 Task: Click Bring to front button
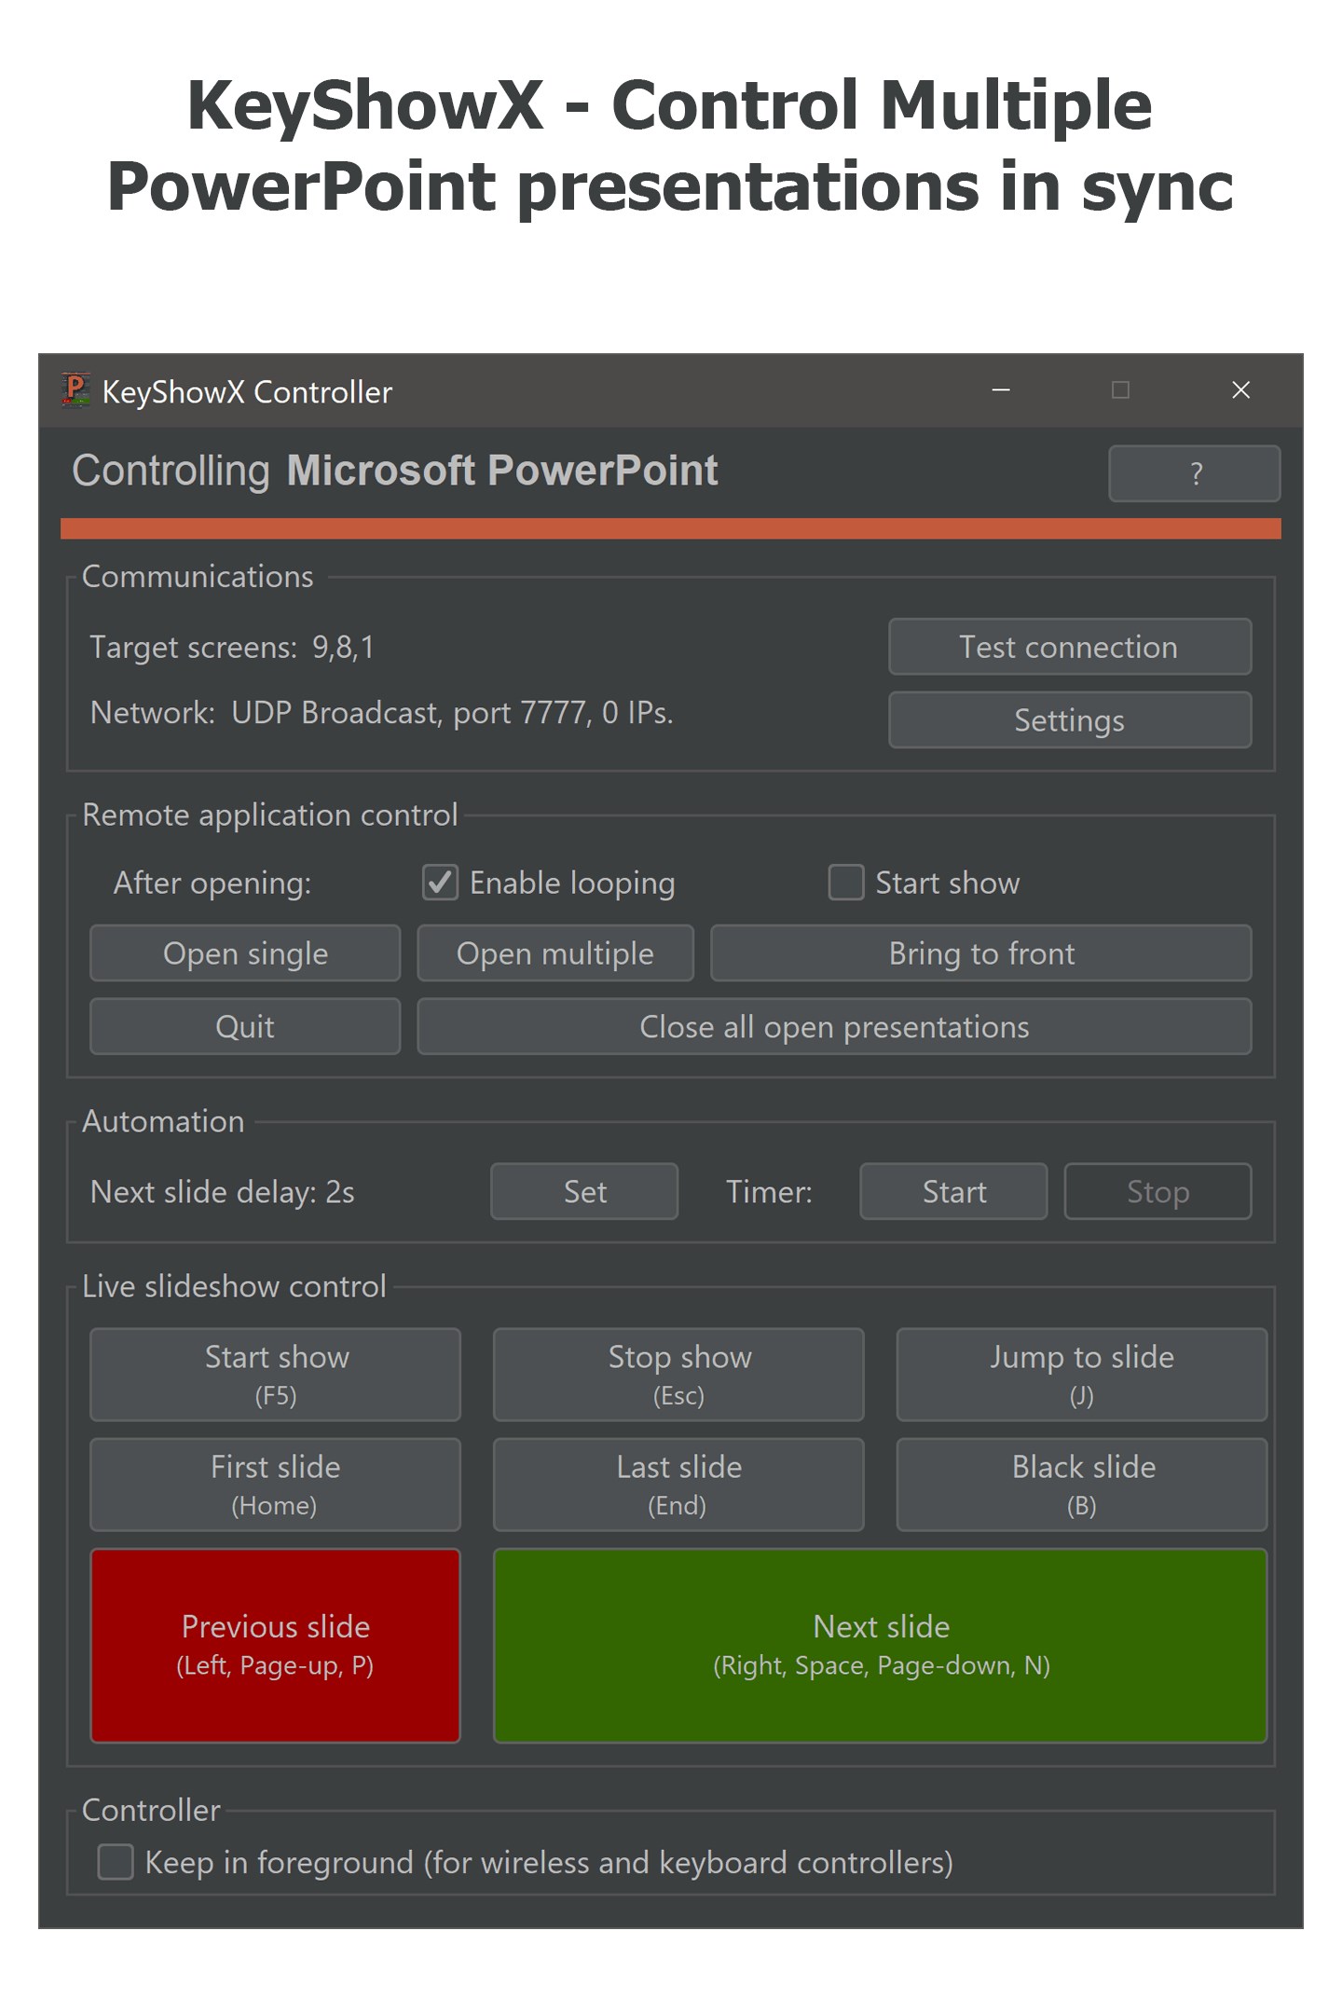(981, 953)
